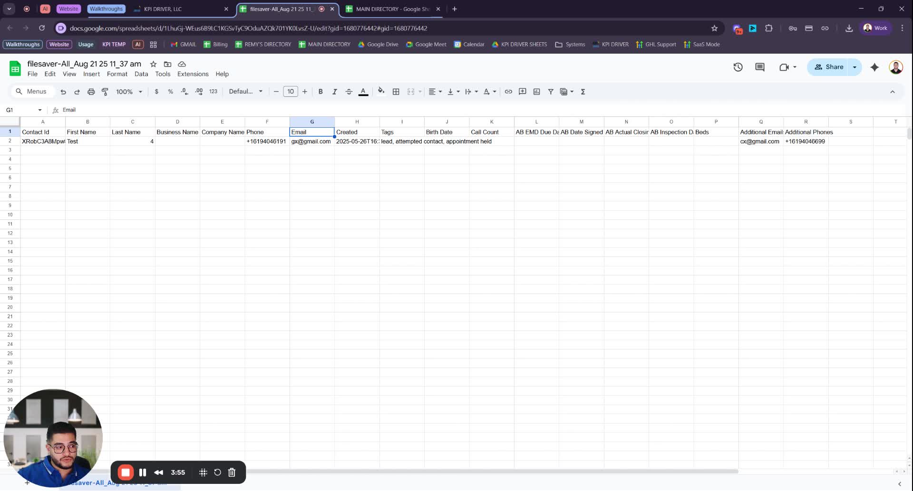
Task: Open Google Drive bookmark
Action: 379,44
